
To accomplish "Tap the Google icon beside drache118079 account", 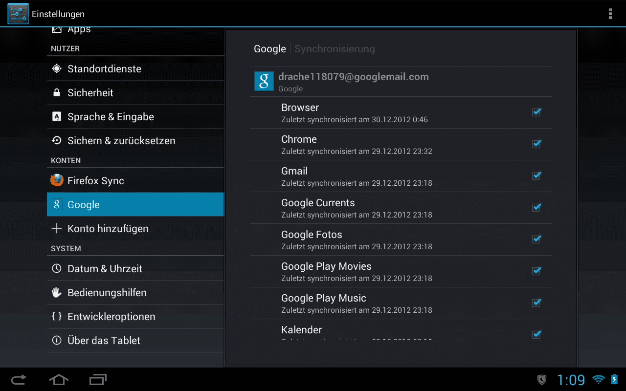I will 264,81.
